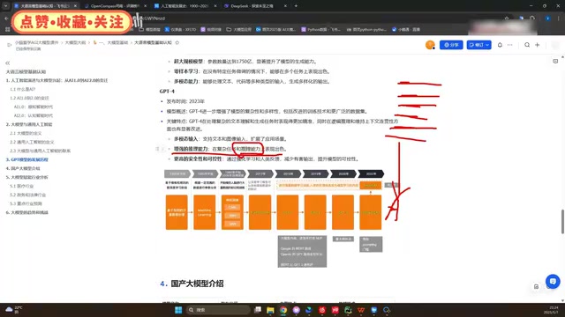Switch to Chrome in the taskbar
565x317 pixels.
point(283,310)
